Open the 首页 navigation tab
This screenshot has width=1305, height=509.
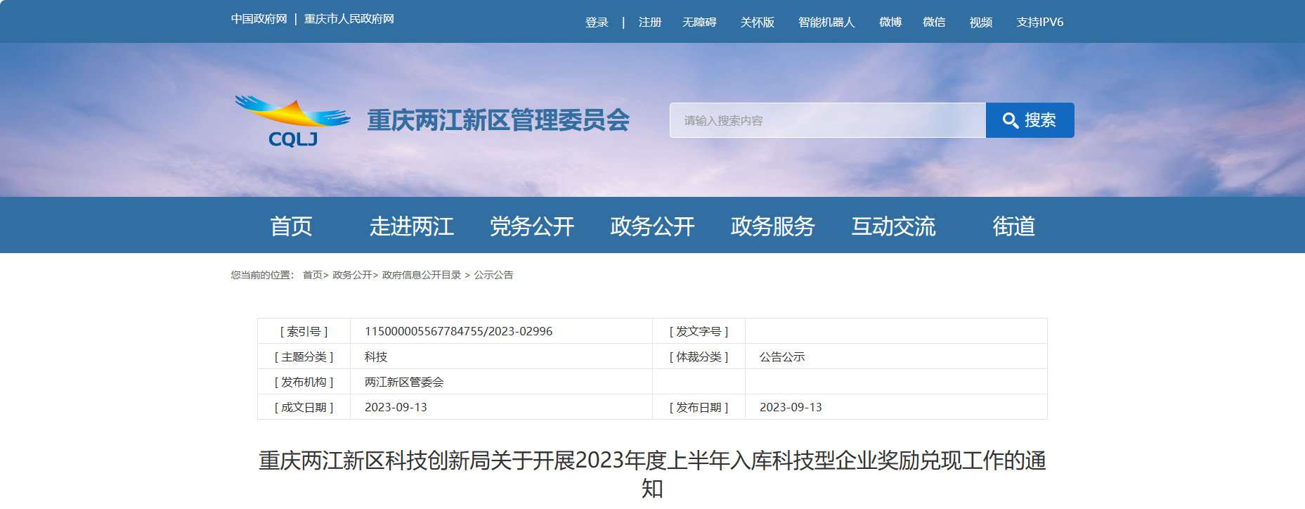[291, 226]
